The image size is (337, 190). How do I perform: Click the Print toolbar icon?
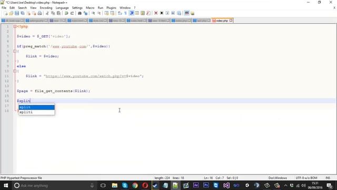(40, 13)
